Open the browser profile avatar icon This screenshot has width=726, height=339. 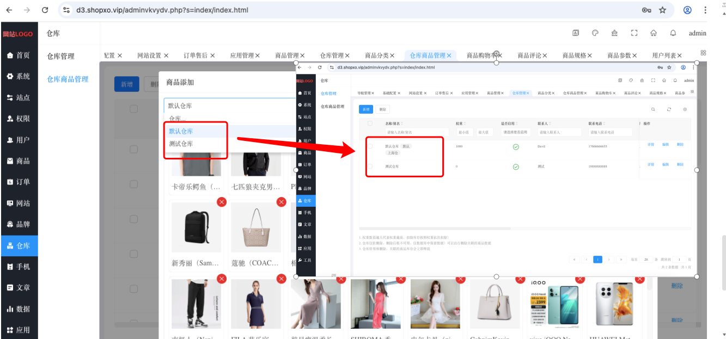click(x=687, y=10)
